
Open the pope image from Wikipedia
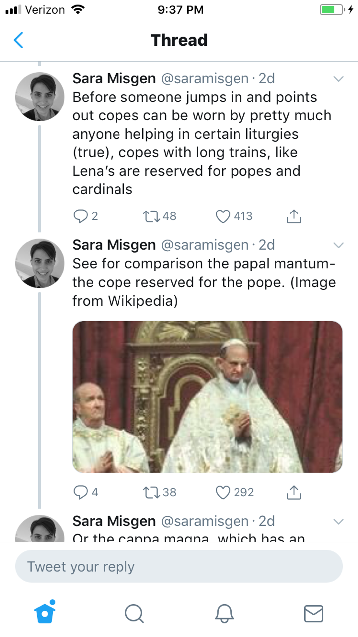207,397
